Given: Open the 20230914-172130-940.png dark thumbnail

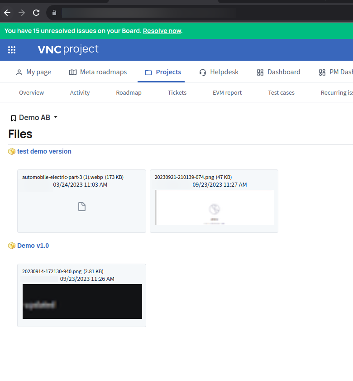Looking at the screenshot, I should pos(82,301).
